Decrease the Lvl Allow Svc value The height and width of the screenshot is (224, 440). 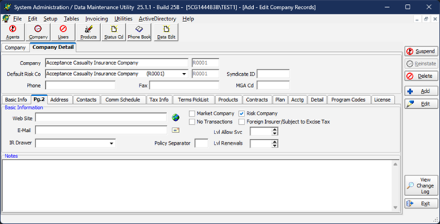coord(275,134)
